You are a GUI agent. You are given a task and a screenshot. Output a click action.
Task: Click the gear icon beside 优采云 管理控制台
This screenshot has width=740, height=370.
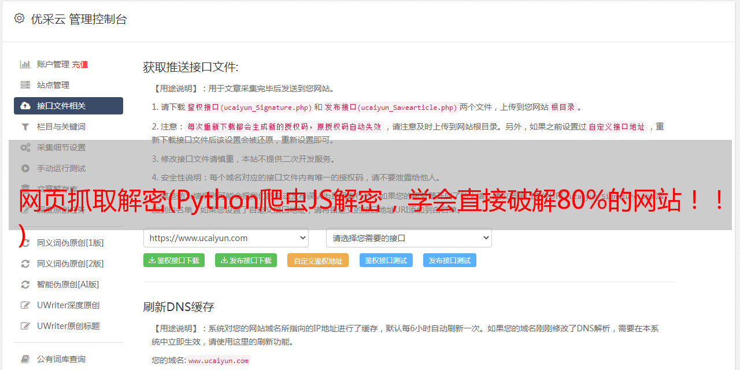(x=19, y=18)
